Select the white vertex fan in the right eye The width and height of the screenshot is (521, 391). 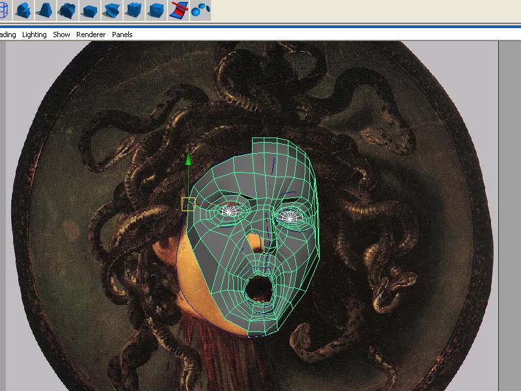pos(290,218)
